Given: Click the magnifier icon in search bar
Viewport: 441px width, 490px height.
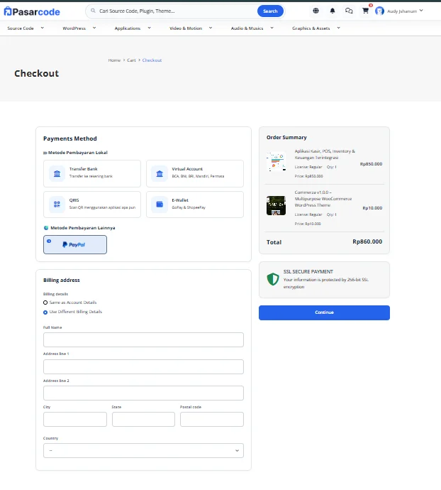Looking at the screenshot, I should tap(93, 11).
